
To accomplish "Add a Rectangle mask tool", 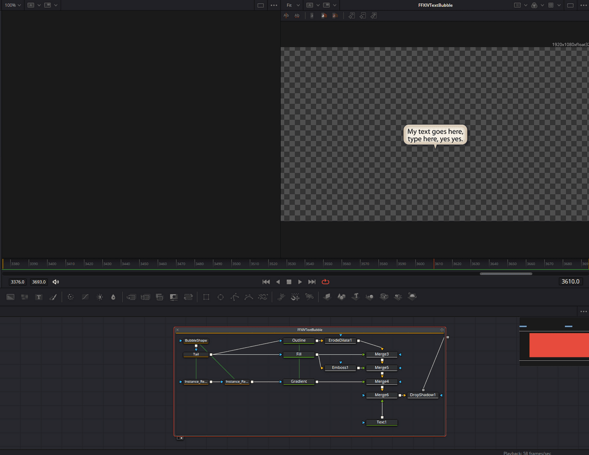I will click(x=206, y=297).
